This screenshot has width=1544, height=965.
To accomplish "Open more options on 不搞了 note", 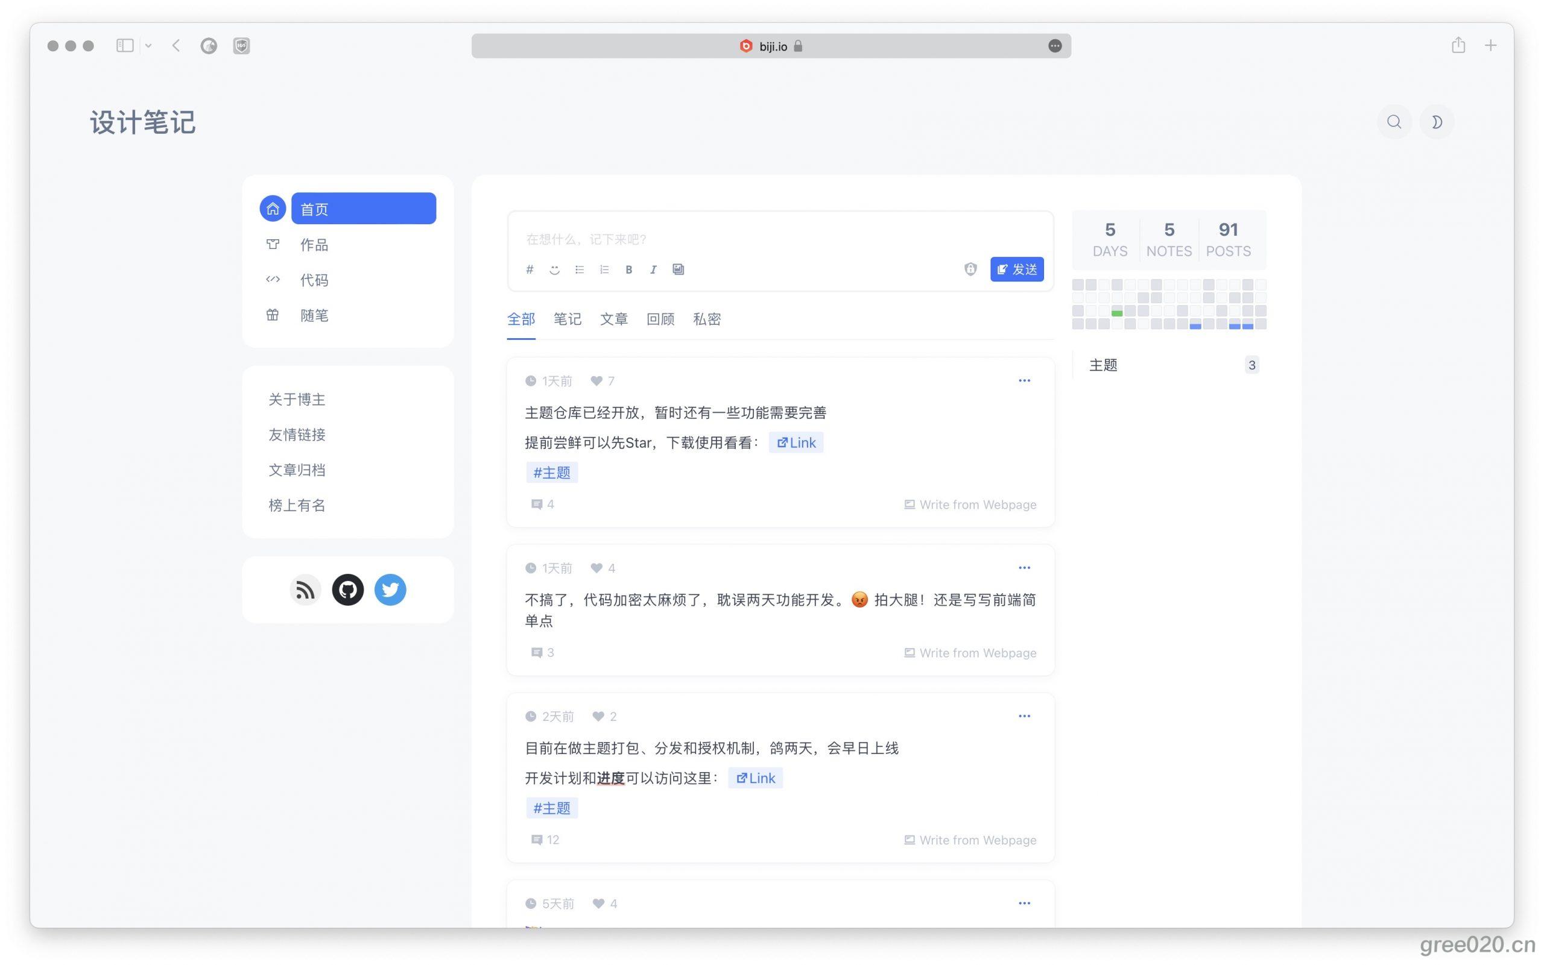I will 1024,567.
